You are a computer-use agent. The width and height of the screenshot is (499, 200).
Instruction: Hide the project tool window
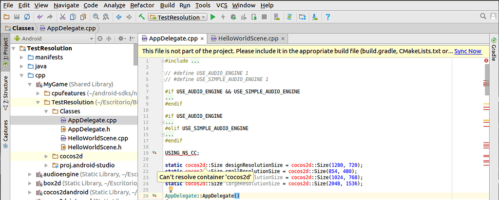(x=133, y=39)
